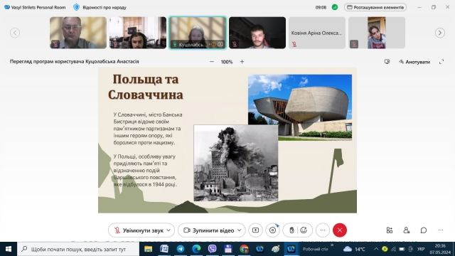
Task: Open the 14°C weather widget
Action: pyautogui.click(x=354, y=249)
